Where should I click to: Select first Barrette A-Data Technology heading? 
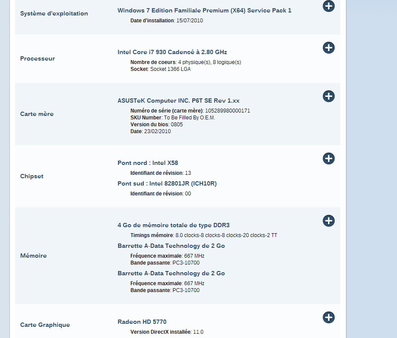[x=171, y=246]
